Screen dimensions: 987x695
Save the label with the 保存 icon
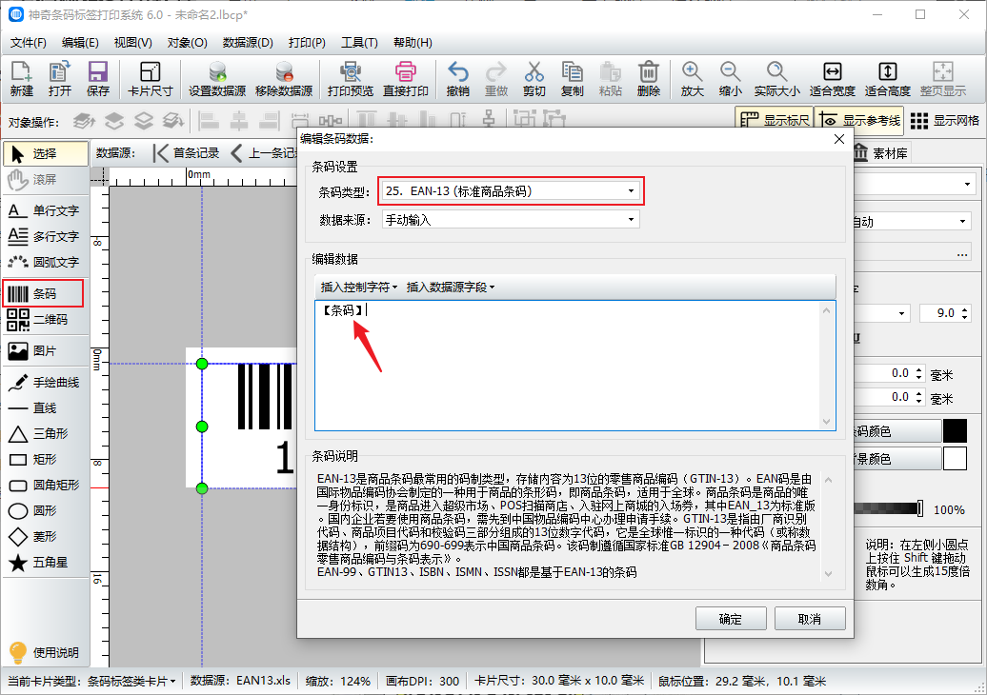97,79
